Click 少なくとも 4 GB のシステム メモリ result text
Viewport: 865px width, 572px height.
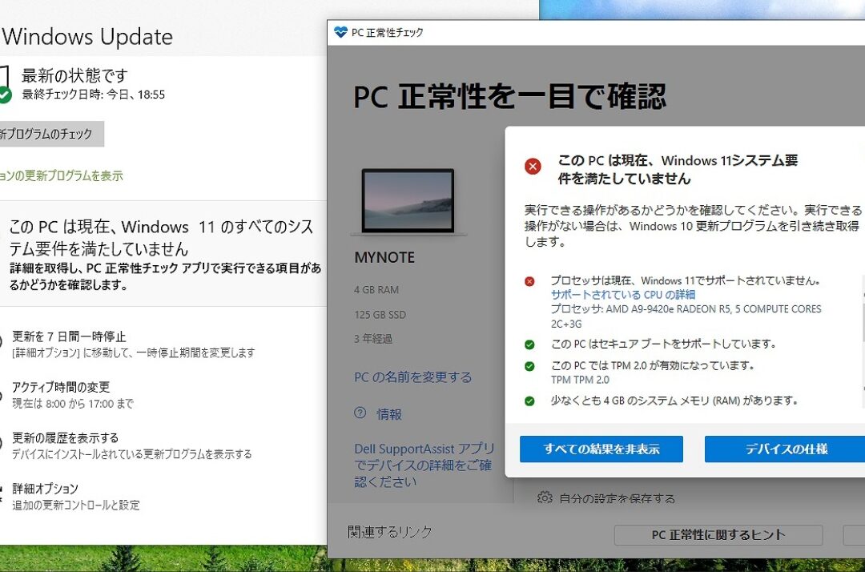click(x=674, y=401)
